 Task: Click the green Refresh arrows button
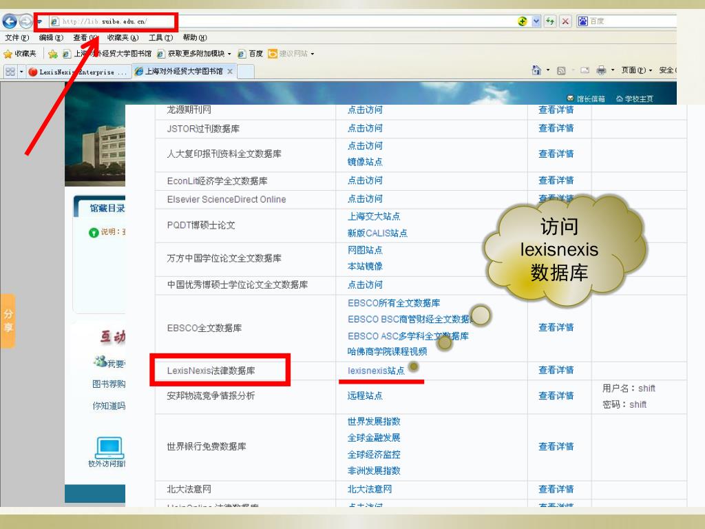(550, 21)
